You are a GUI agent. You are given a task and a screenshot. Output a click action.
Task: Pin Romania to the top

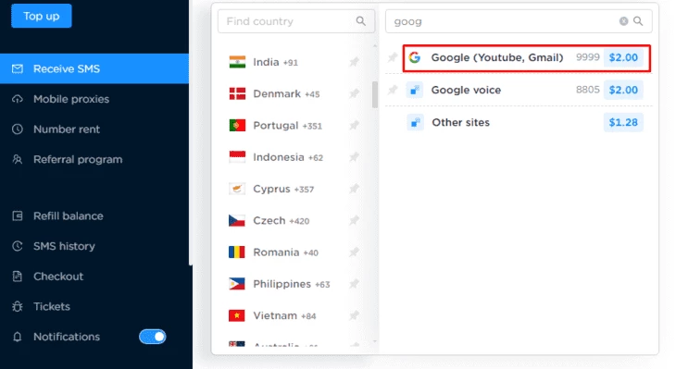pyautogui.click(x=354, y=252)
